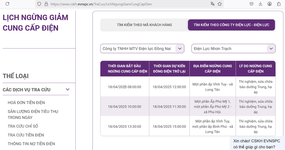
Task: Expand the Điện Lực Nhơn Trạch dropdown
Action: coord(233,49)
